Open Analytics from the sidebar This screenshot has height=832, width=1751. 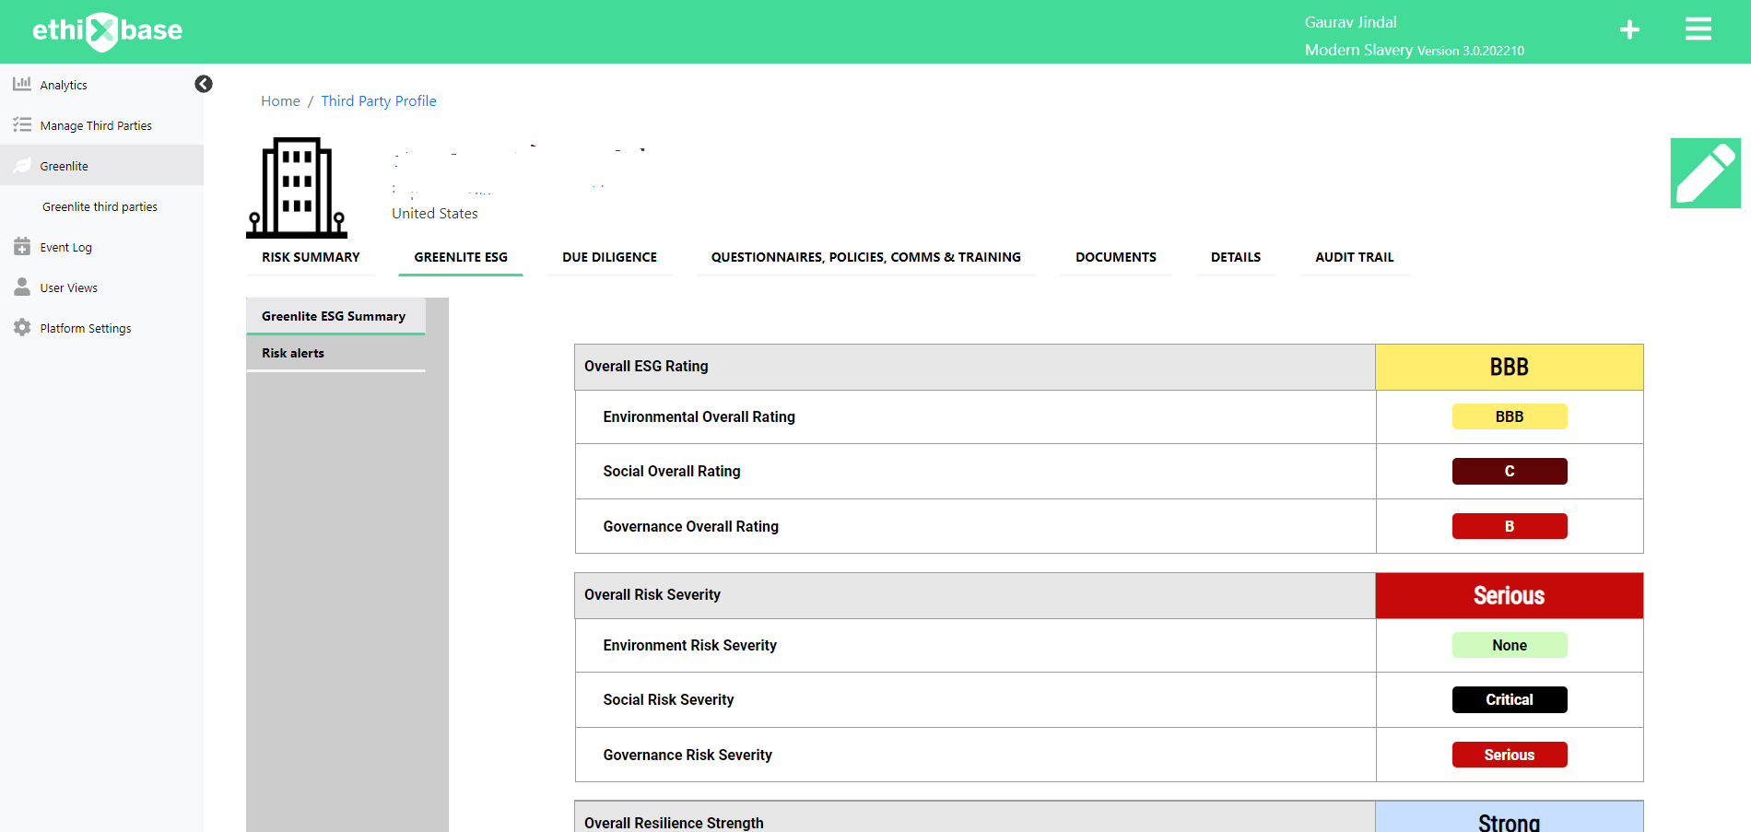(64, 85)
